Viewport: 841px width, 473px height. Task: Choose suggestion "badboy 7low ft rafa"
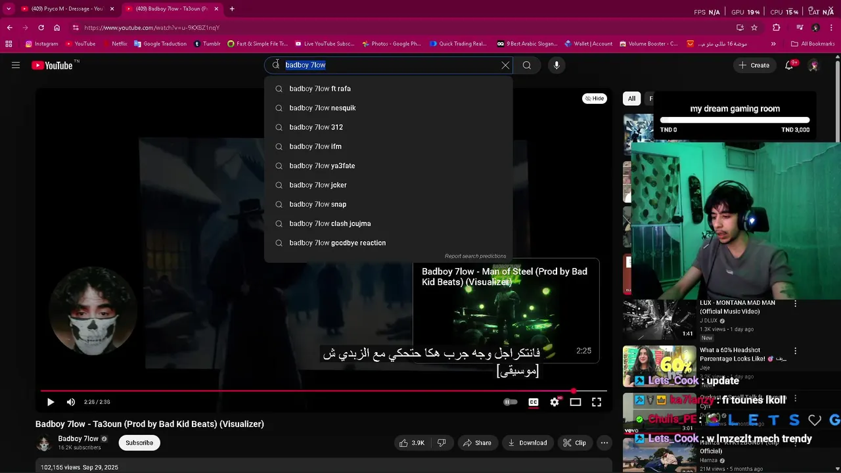[388, 89]
